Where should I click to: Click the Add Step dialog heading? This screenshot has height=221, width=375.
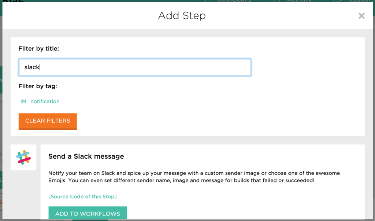pos(182,15)
